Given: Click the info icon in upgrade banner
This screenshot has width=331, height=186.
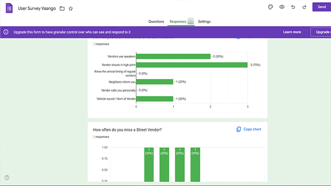Looking at the screenshot, I should [6, 32].
